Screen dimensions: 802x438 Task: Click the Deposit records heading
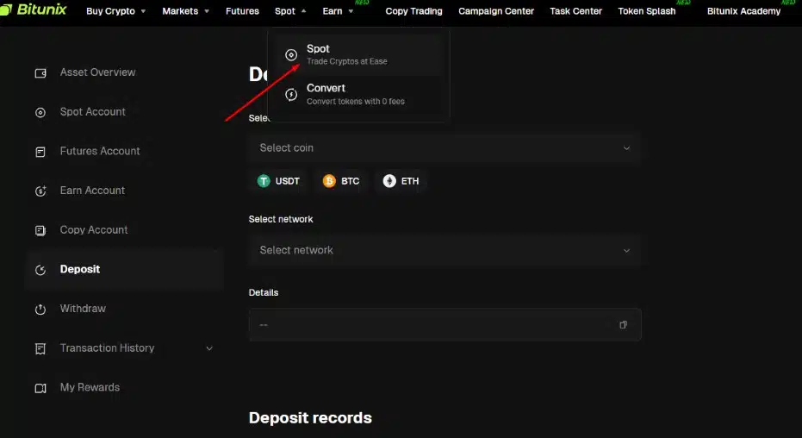click(310, 418)
